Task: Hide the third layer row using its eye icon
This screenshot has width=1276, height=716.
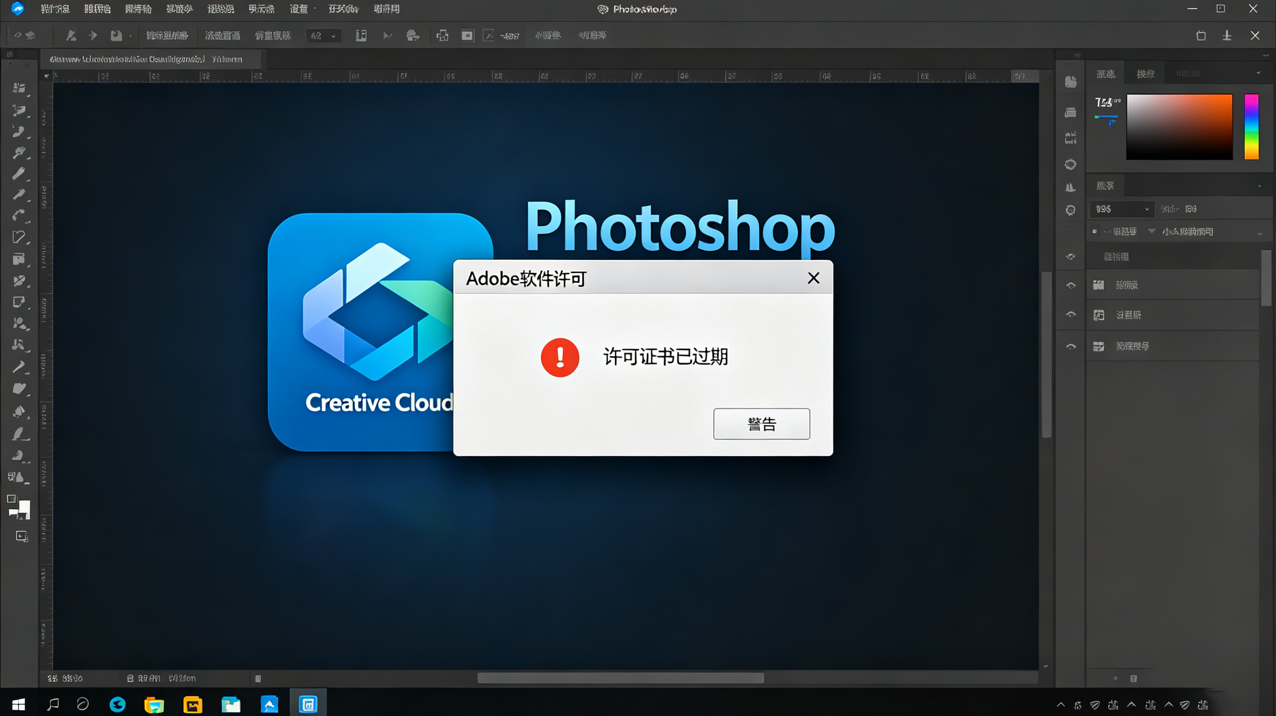Action: point(1070,347)
